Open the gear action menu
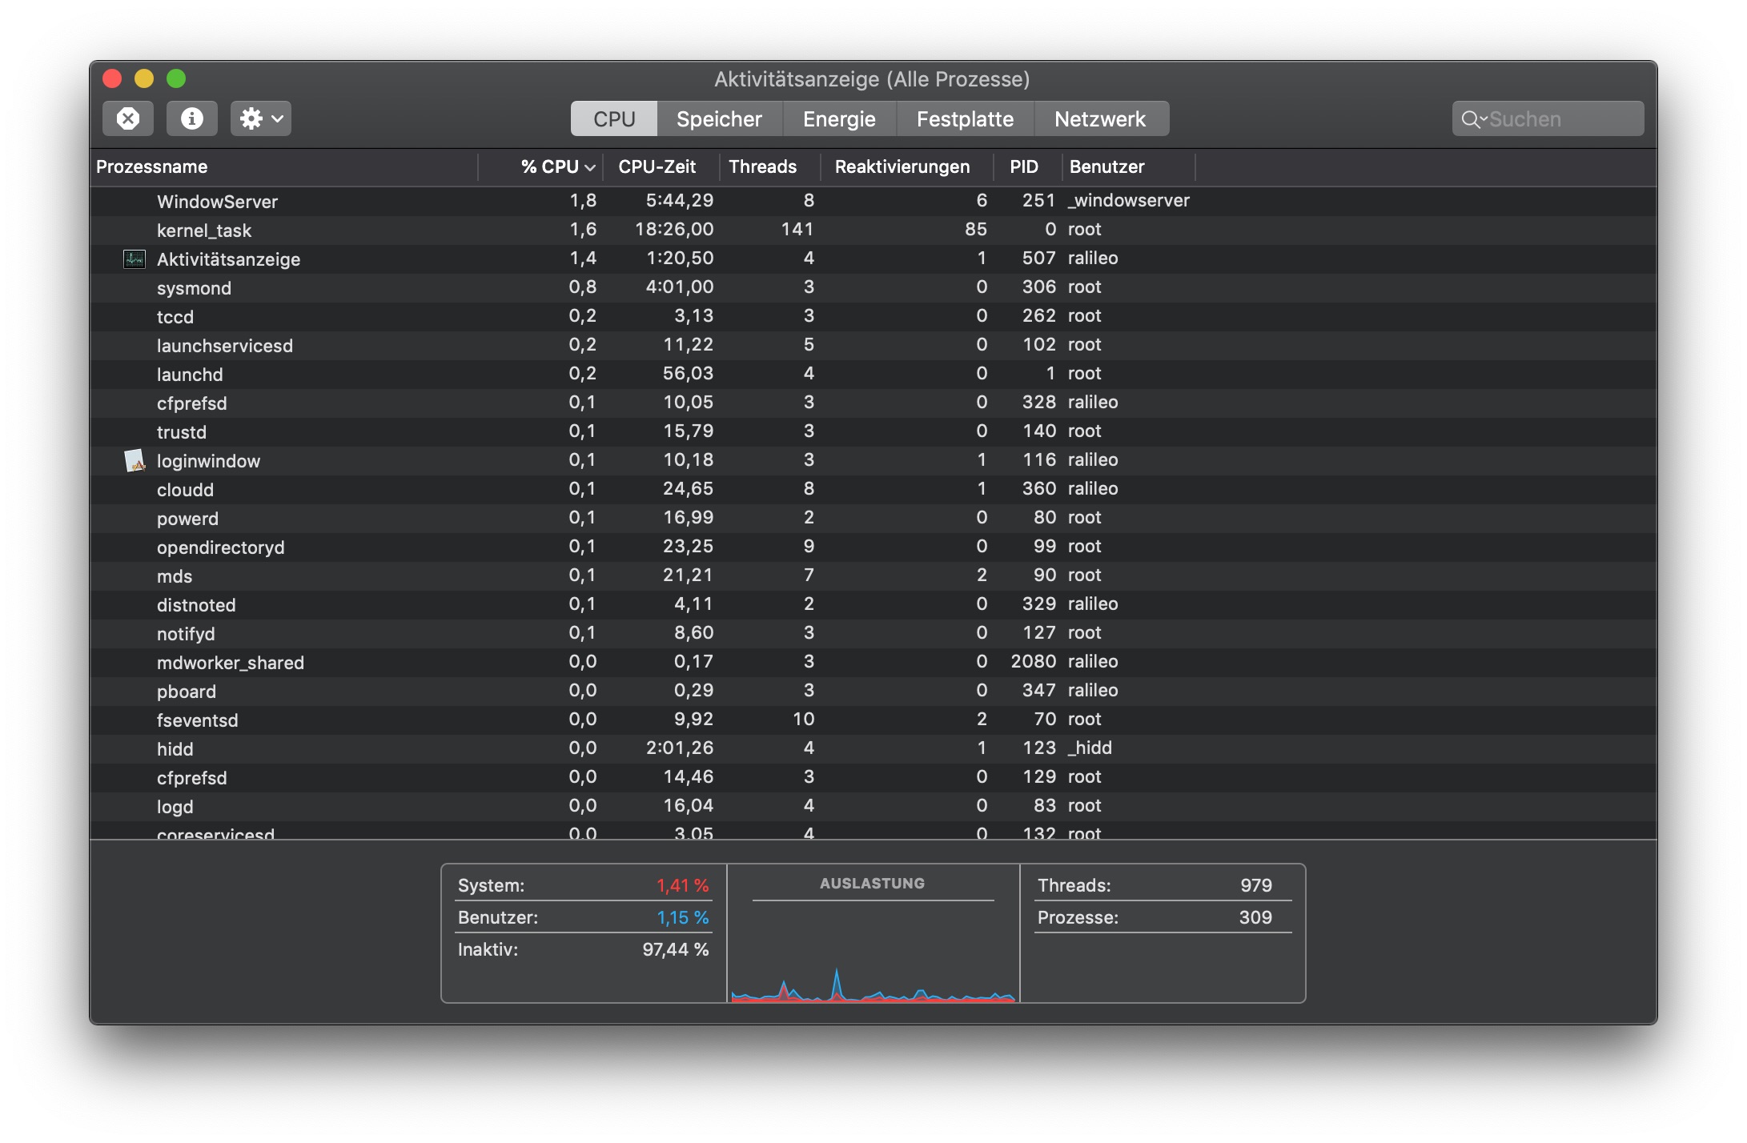This screenshot has width=1747, height=1143. [x=260, y=118]
